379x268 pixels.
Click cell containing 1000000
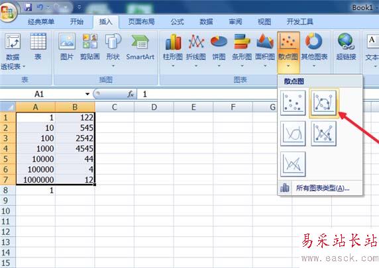[36, 180]
